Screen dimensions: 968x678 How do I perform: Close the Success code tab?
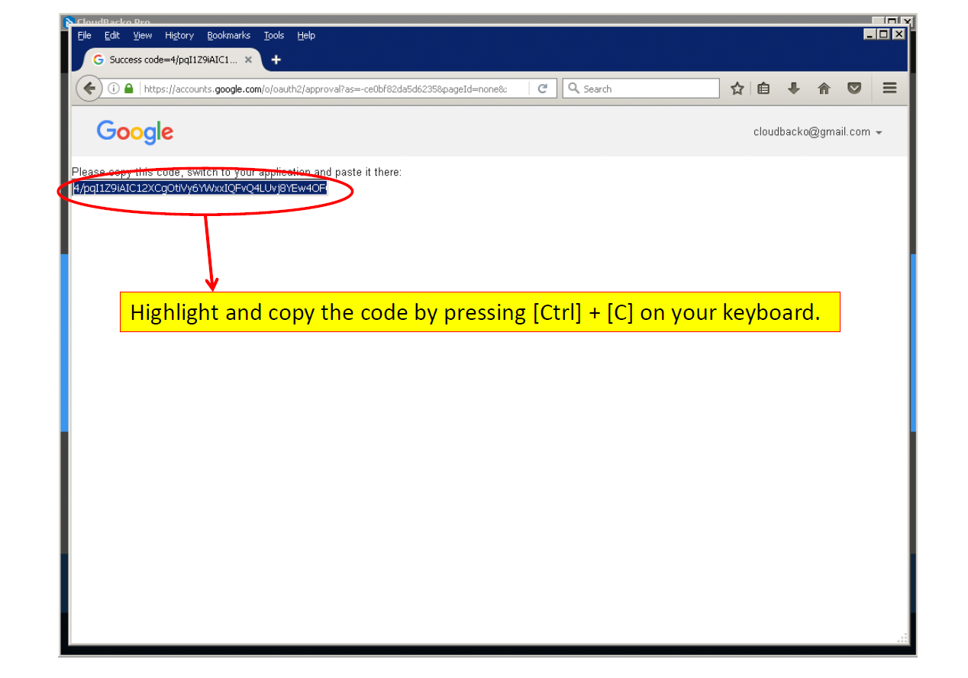[248, 60]
